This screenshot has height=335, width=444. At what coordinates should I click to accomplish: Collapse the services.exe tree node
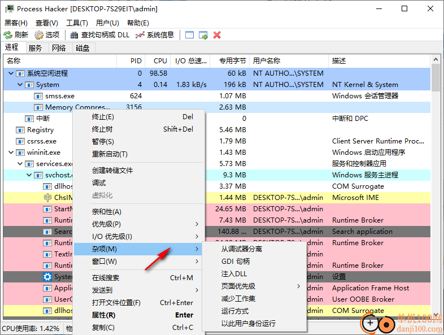click(20, 164)
